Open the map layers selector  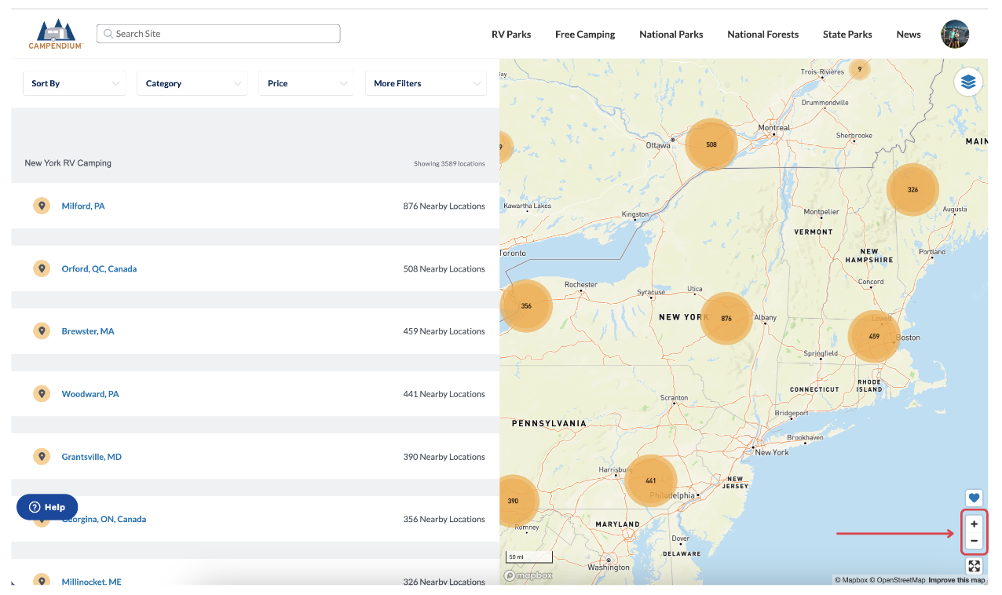(x=968, y=82)
